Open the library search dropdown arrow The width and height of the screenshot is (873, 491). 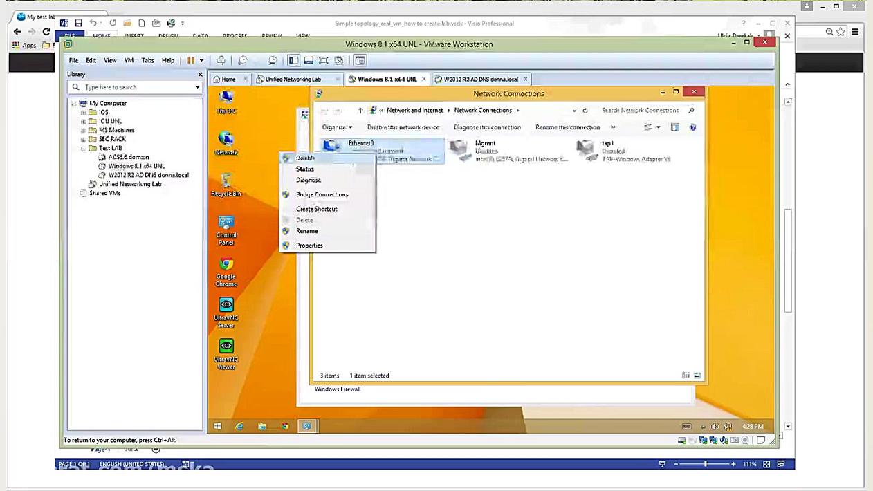tap(197, 87)
